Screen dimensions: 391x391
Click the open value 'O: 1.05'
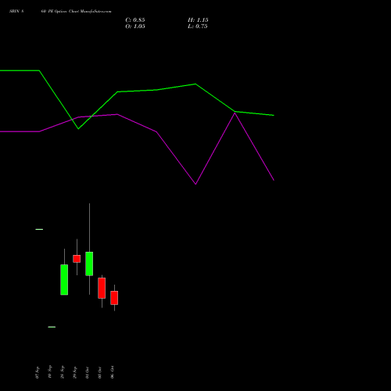(135, 27)
